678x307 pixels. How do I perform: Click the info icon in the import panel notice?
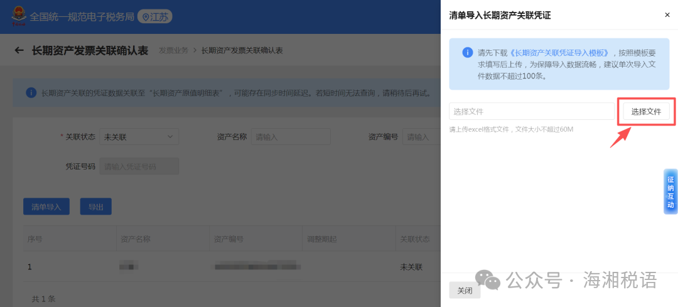click(467, 53)
